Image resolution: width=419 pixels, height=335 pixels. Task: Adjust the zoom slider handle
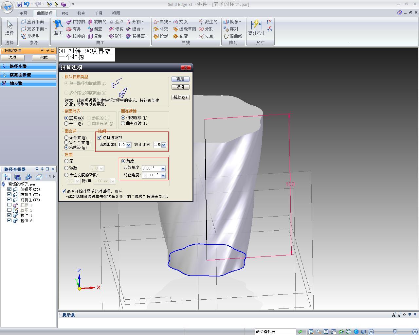(x=395, y=332)
